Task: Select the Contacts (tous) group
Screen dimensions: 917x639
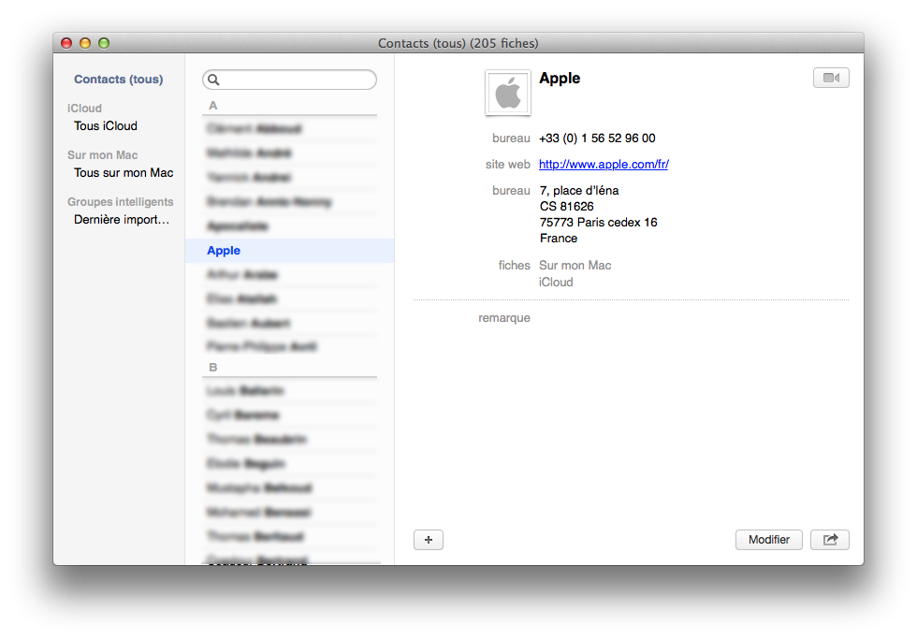Action: coord(118,79)
